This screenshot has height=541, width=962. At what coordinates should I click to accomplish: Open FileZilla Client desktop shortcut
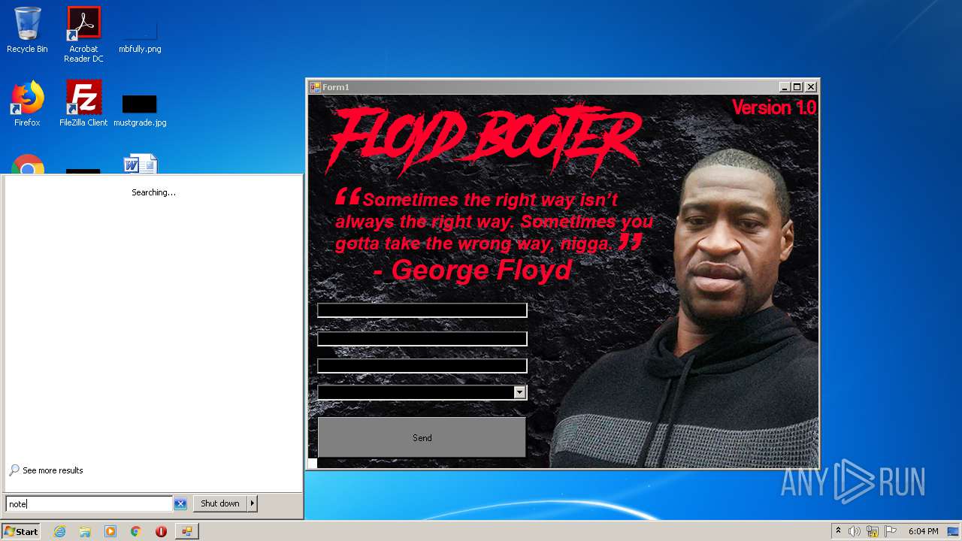pos(83,104)
